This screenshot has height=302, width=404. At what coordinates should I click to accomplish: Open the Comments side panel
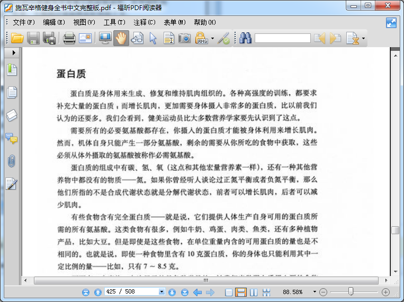point(12,138)
